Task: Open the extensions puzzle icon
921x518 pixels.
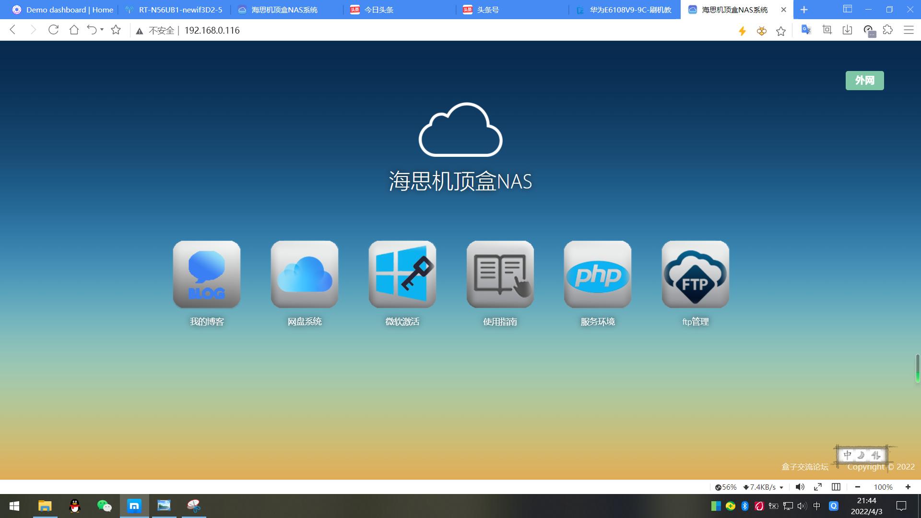Action: point(888,30)
